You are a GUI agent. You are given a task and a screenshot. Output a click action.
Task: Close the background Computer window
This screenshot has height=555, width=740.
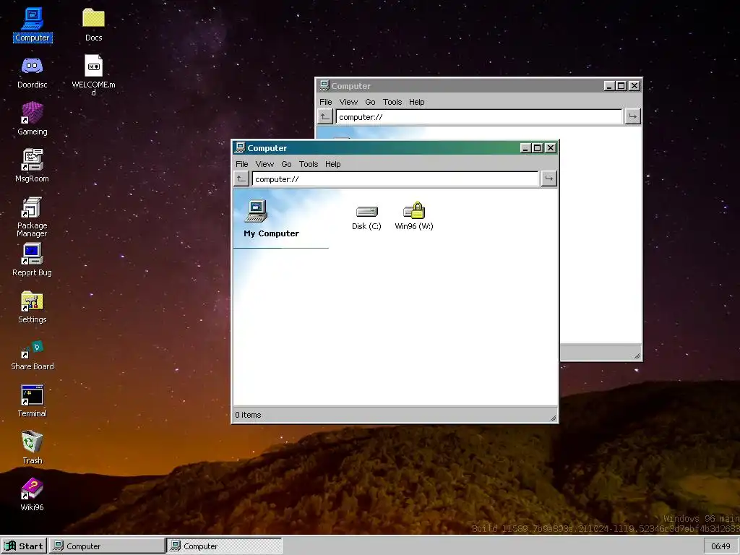(x=634, y=86)
